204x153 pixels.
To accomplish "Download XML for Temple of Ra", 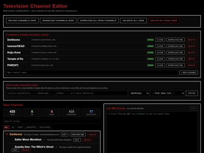I will pyautogui.click(x=176, y=59).
